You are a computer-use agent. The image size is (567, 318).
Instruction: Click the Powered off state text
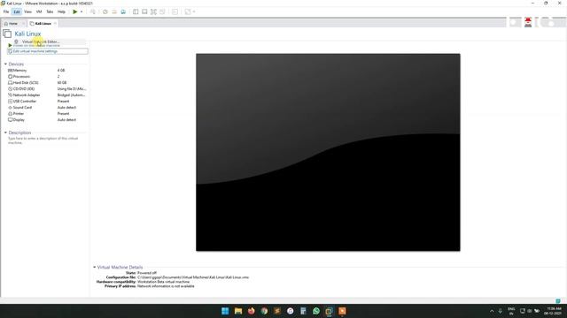tap(147, 273)
